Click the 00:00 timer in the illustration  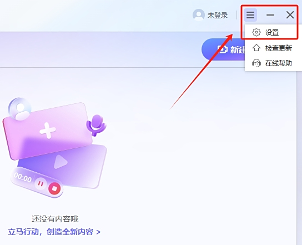point(23,178)
